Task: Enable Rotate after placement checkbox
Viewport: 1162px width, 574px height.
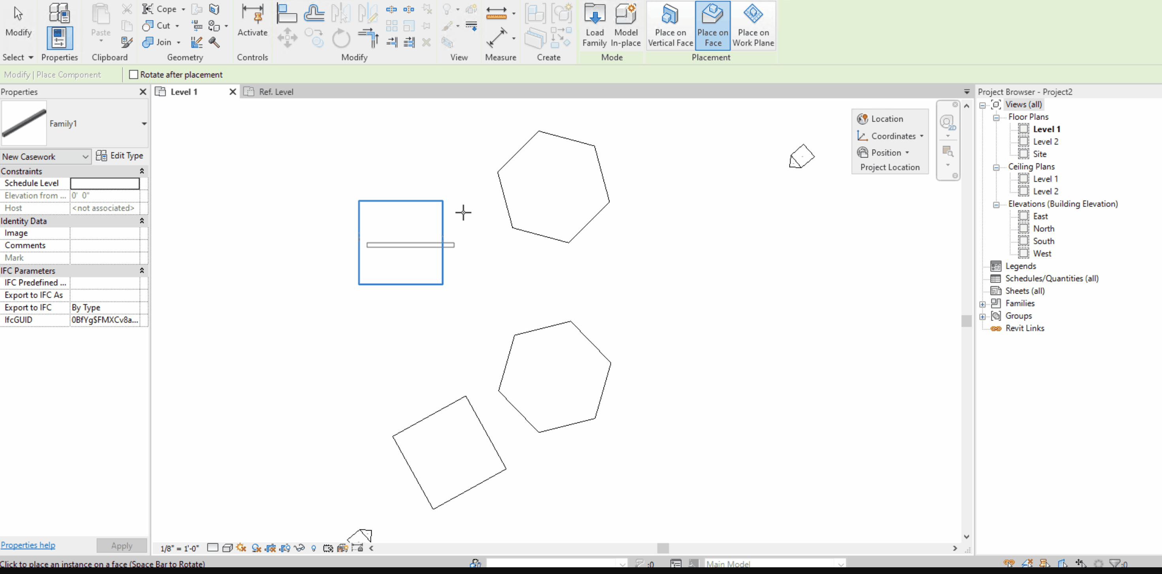Action: click(133, 74)
